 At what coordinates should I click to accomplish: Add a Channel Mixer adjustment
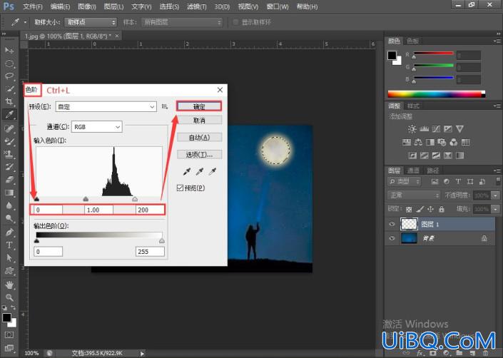point(454,142)
